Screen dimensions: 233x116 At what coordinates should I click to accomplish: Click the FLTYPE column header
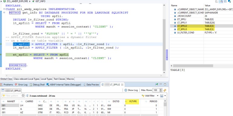pyautogui.click(x=132, y=102)
